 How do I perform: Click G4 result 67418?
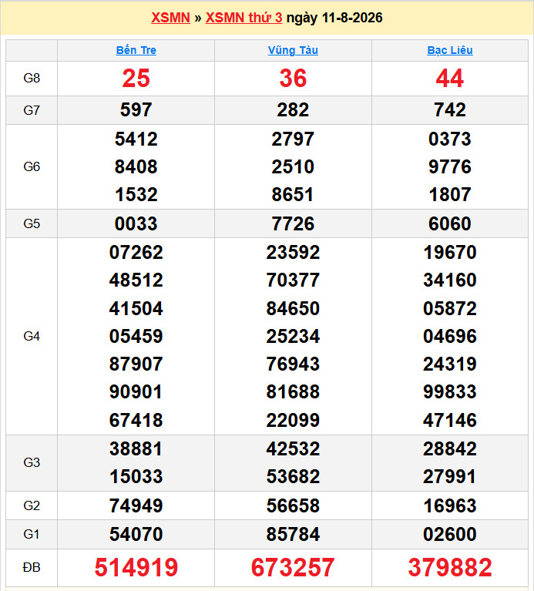click(x=136, y=420)
